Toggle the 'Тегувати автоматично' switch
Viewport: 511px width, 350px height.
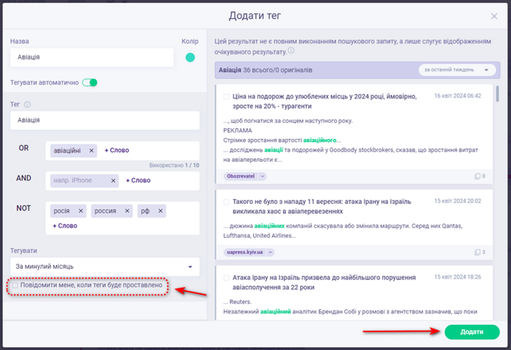(90, 82)
